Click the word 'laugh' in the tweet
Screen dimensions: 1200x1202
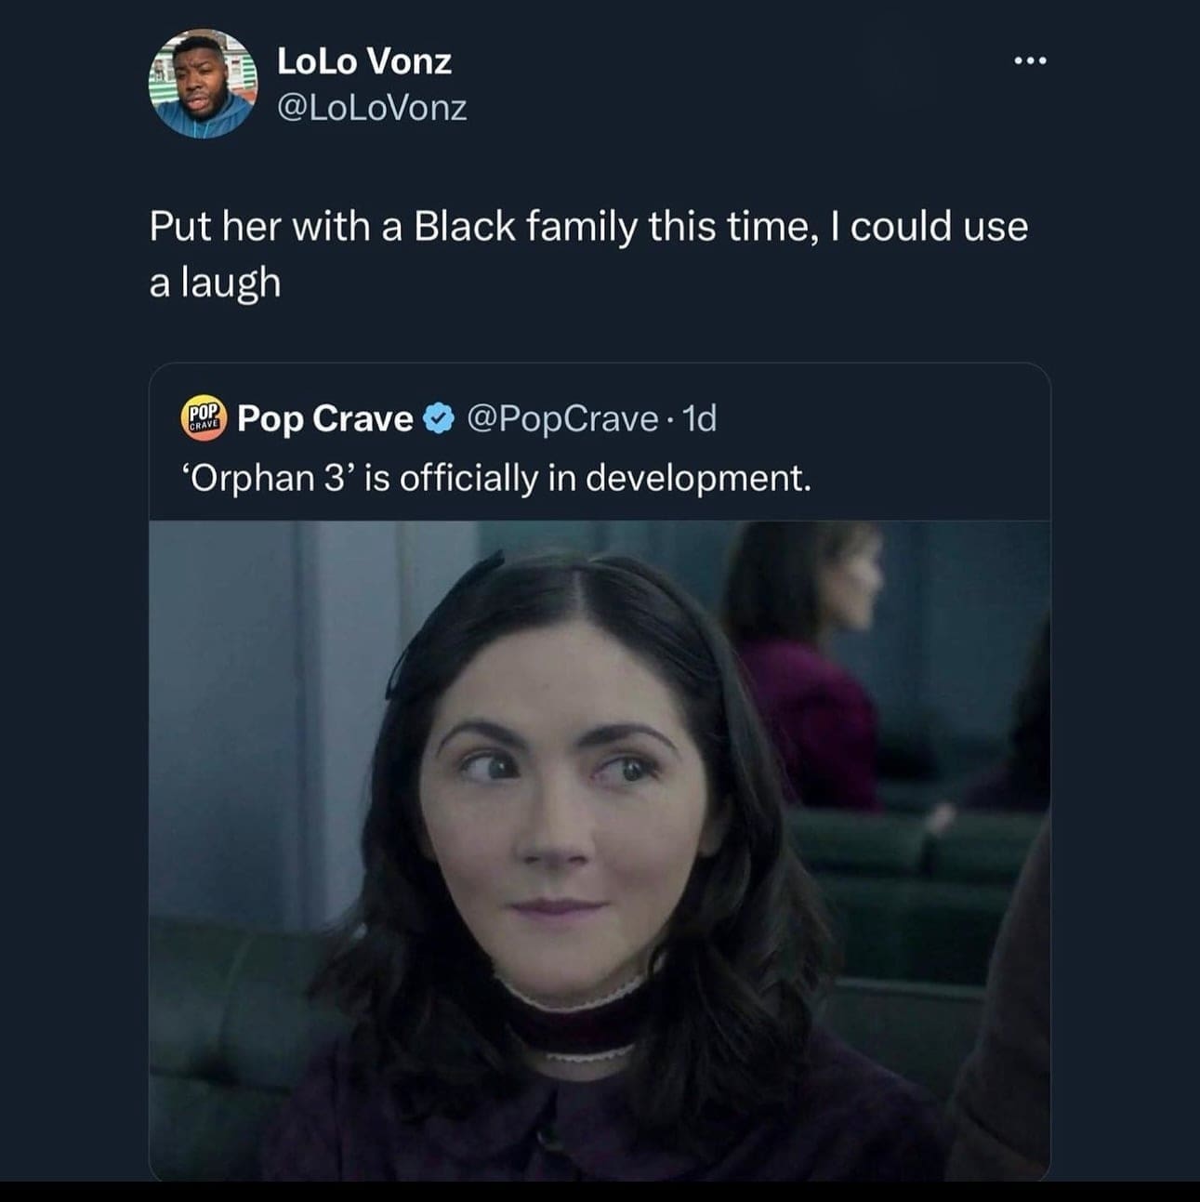pyautogui.click(x=231, y=283)
